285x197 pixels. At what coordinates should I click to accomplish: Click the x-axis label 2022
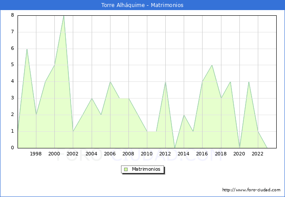[x=257, y=154]
